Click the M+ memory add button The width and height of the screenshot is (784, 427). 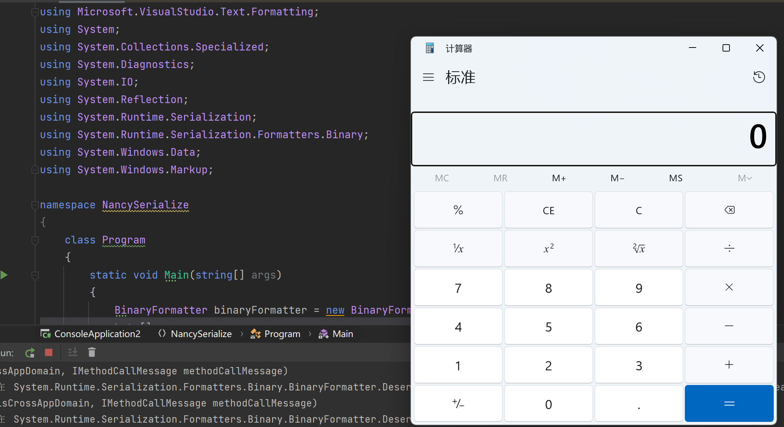point(559,178)
